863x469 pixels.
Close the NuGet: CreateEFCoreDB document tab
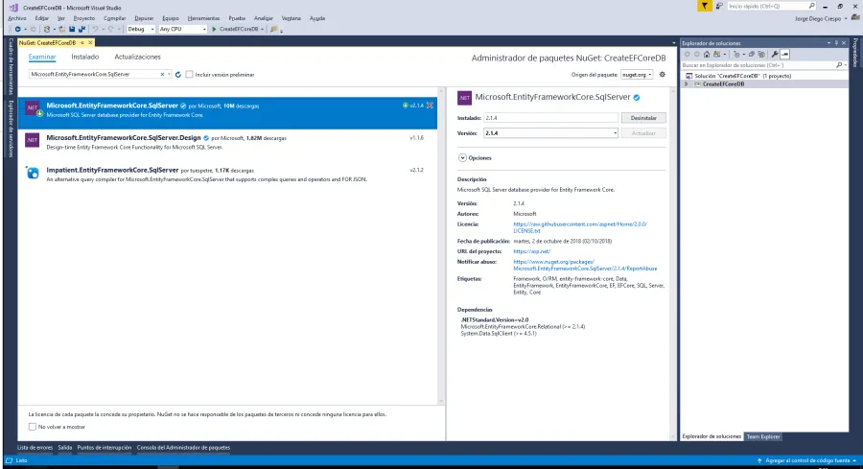point(90,42)
